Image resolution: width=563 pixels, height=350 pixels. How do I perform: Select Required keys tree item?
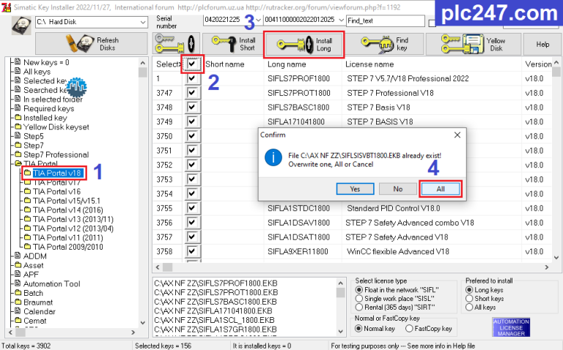[49, 108]
